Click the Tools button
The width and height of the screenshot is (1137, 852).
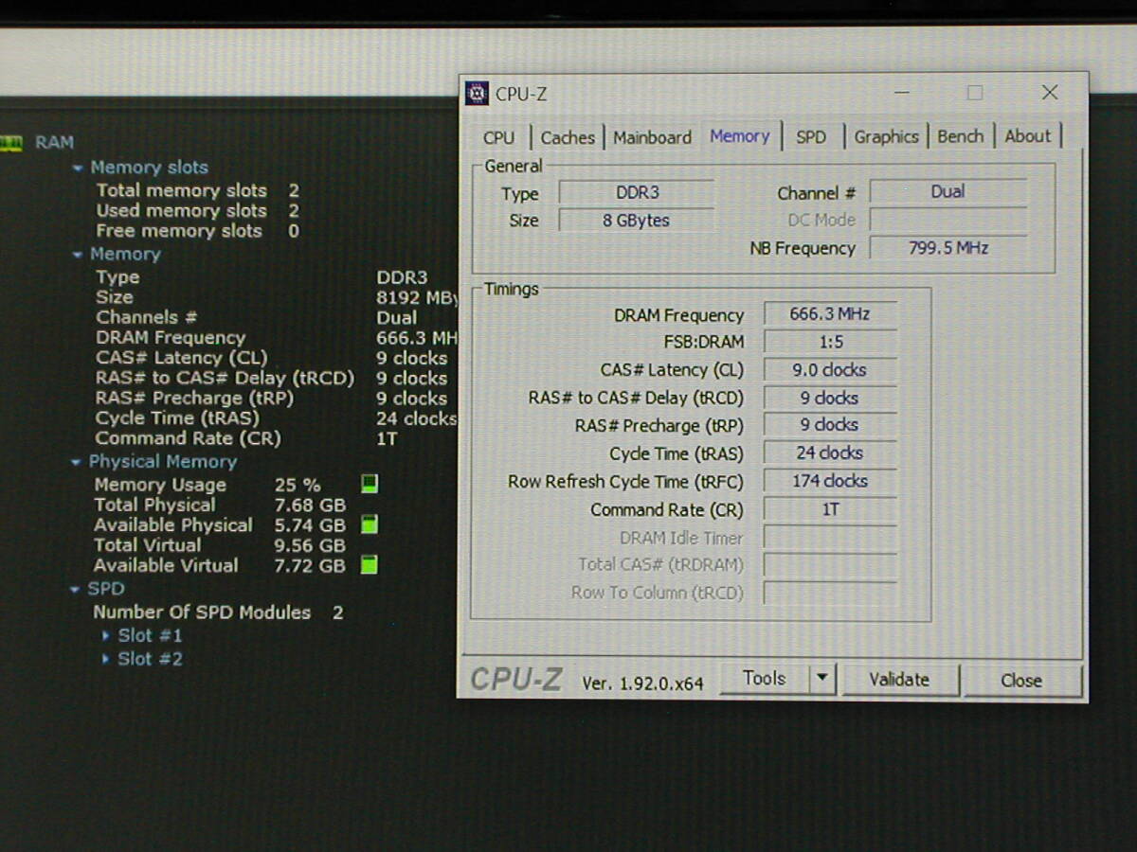[x=764, y=679]
